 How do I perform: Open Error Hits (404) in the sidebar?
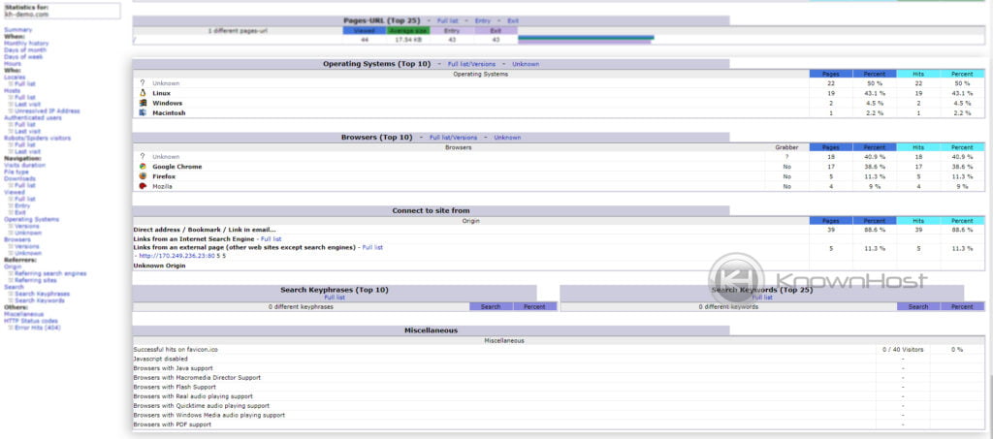tap(38, 328)
